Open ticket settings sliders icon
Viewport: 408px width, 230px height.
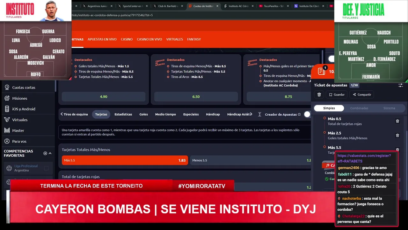pyautogui.click(x=401, y=85)
